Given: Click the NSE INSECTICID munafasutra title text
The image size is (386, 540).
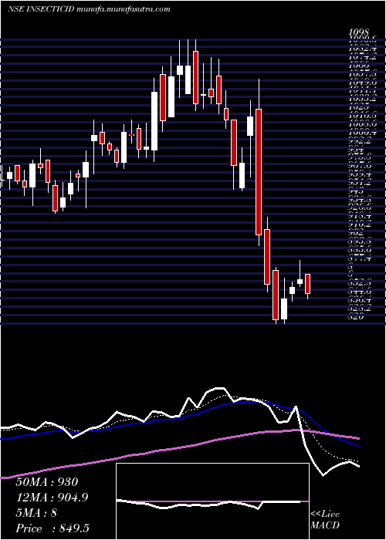Looking at the screenshot, I should tap(89, 9).
